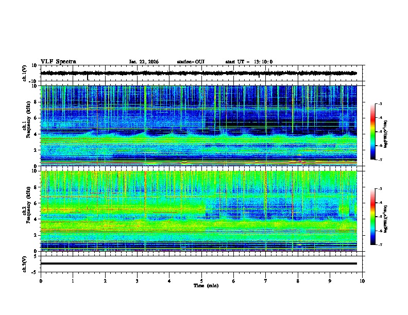Click the ch.1 color bar 'log(PSD)' label
The image size is (408, 315).
click(385, 134)
